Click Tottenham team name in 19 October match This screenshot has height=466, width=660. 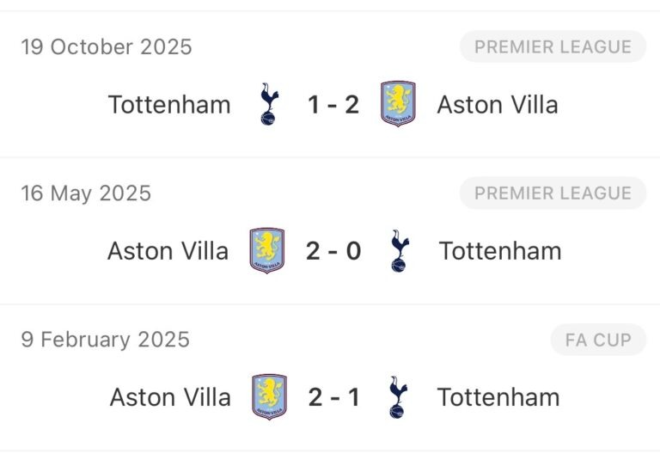169,105
